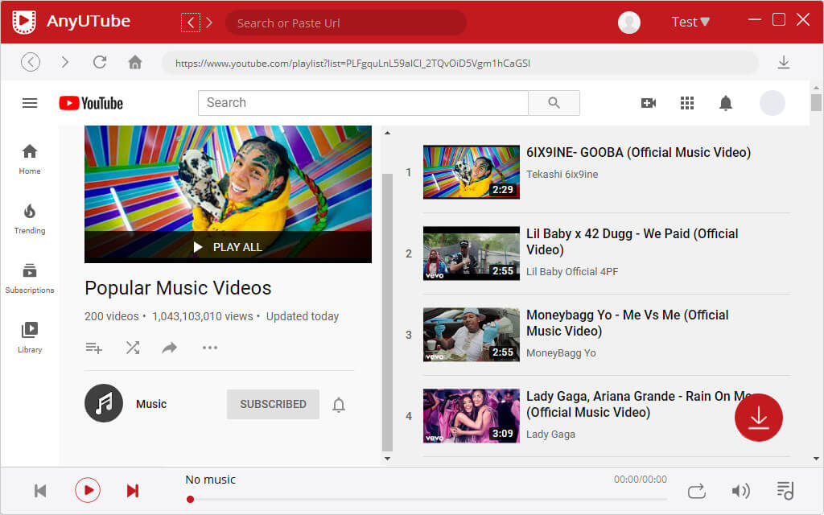This screenshot has width=824, height=515.
Task: Skip to the next track
Action: pos(133,491)
